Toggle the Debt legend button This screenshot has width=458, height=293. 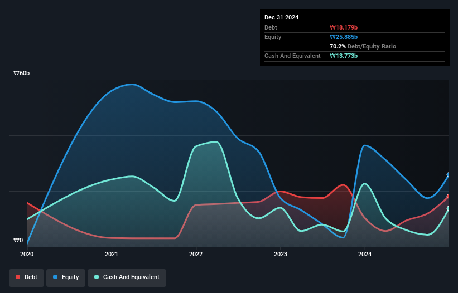27,277
